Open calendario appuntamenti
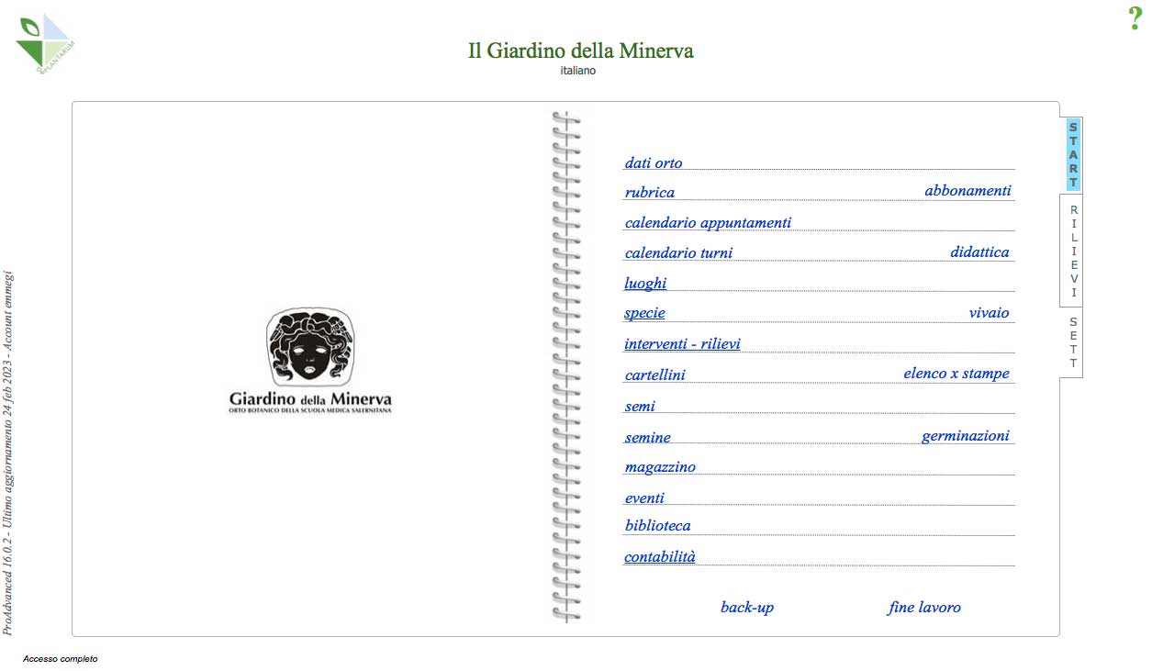 point(708,222)
